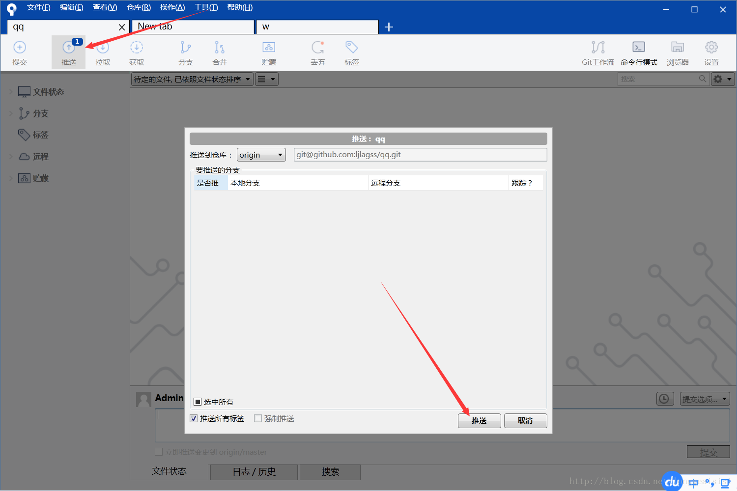
Task: Click the 提交 commit button
Action: pos(709,452)
